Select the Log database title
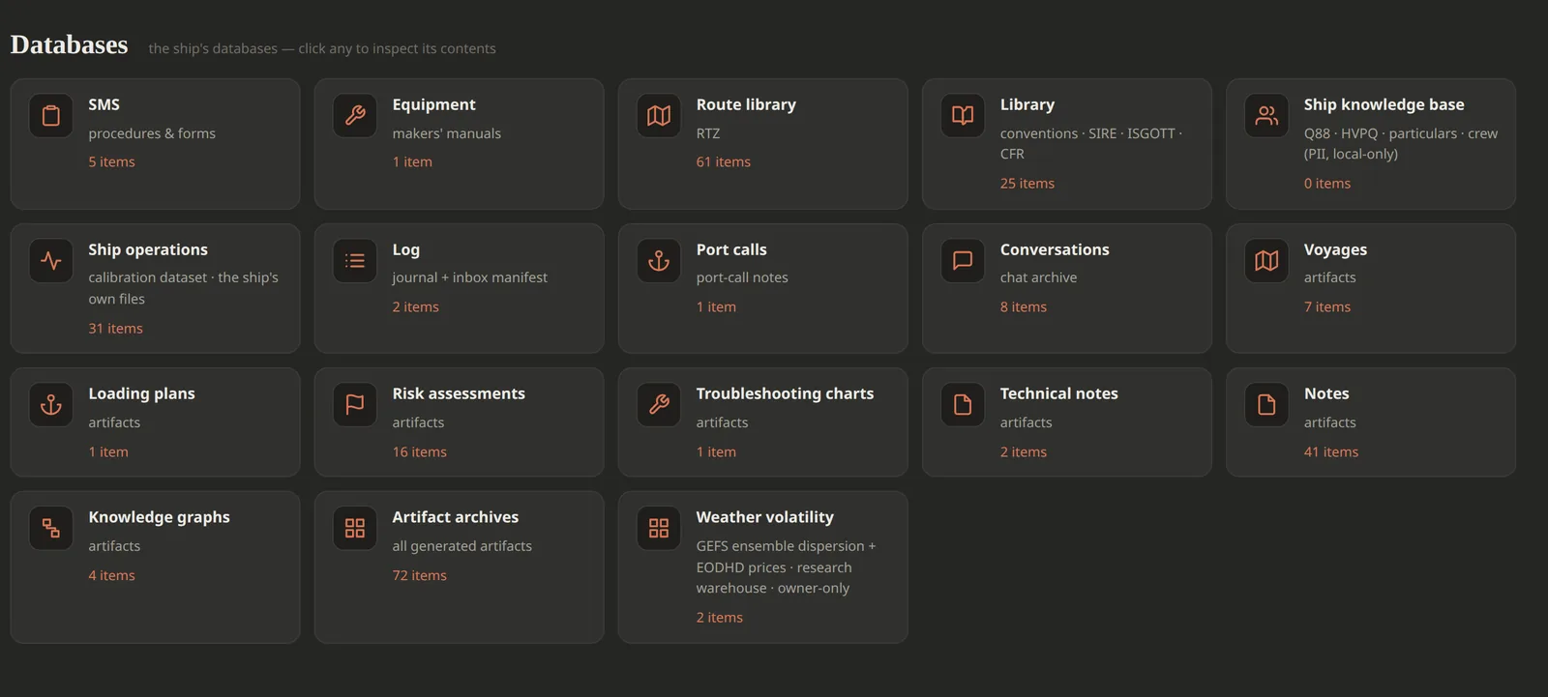The height and width of the screenshot is (697, 1548). (x=406, y=249)
